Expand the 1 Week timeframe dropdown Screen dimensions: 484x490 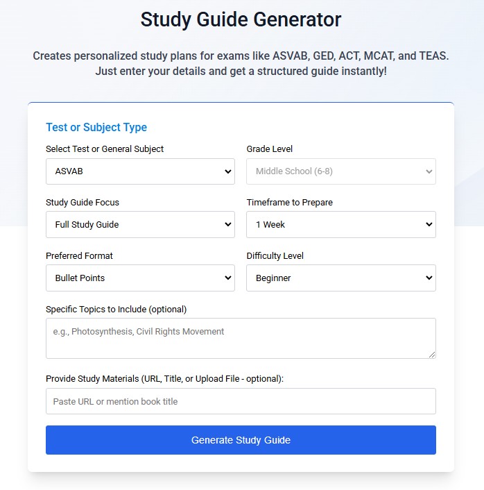tap(340, 225)
